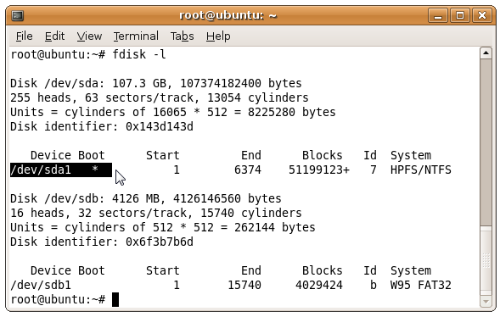Open the View menu
Viewport: 500px width, 317px height.
(89, 36)
